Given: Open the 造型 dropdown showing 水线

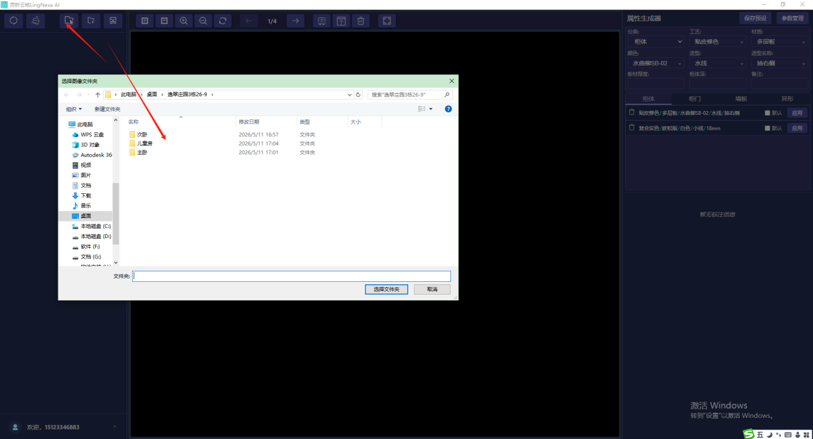Looking at the screenshot, I should 717,64.
